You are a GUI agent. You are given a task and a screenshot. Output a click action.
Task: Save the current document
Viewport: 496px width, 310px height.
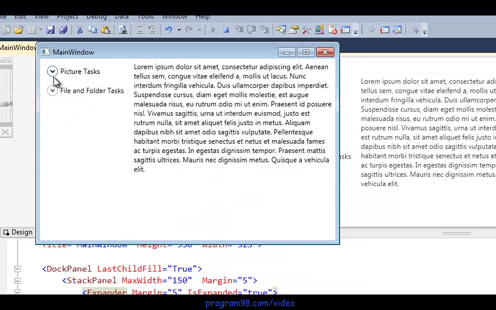coord(51,30)
